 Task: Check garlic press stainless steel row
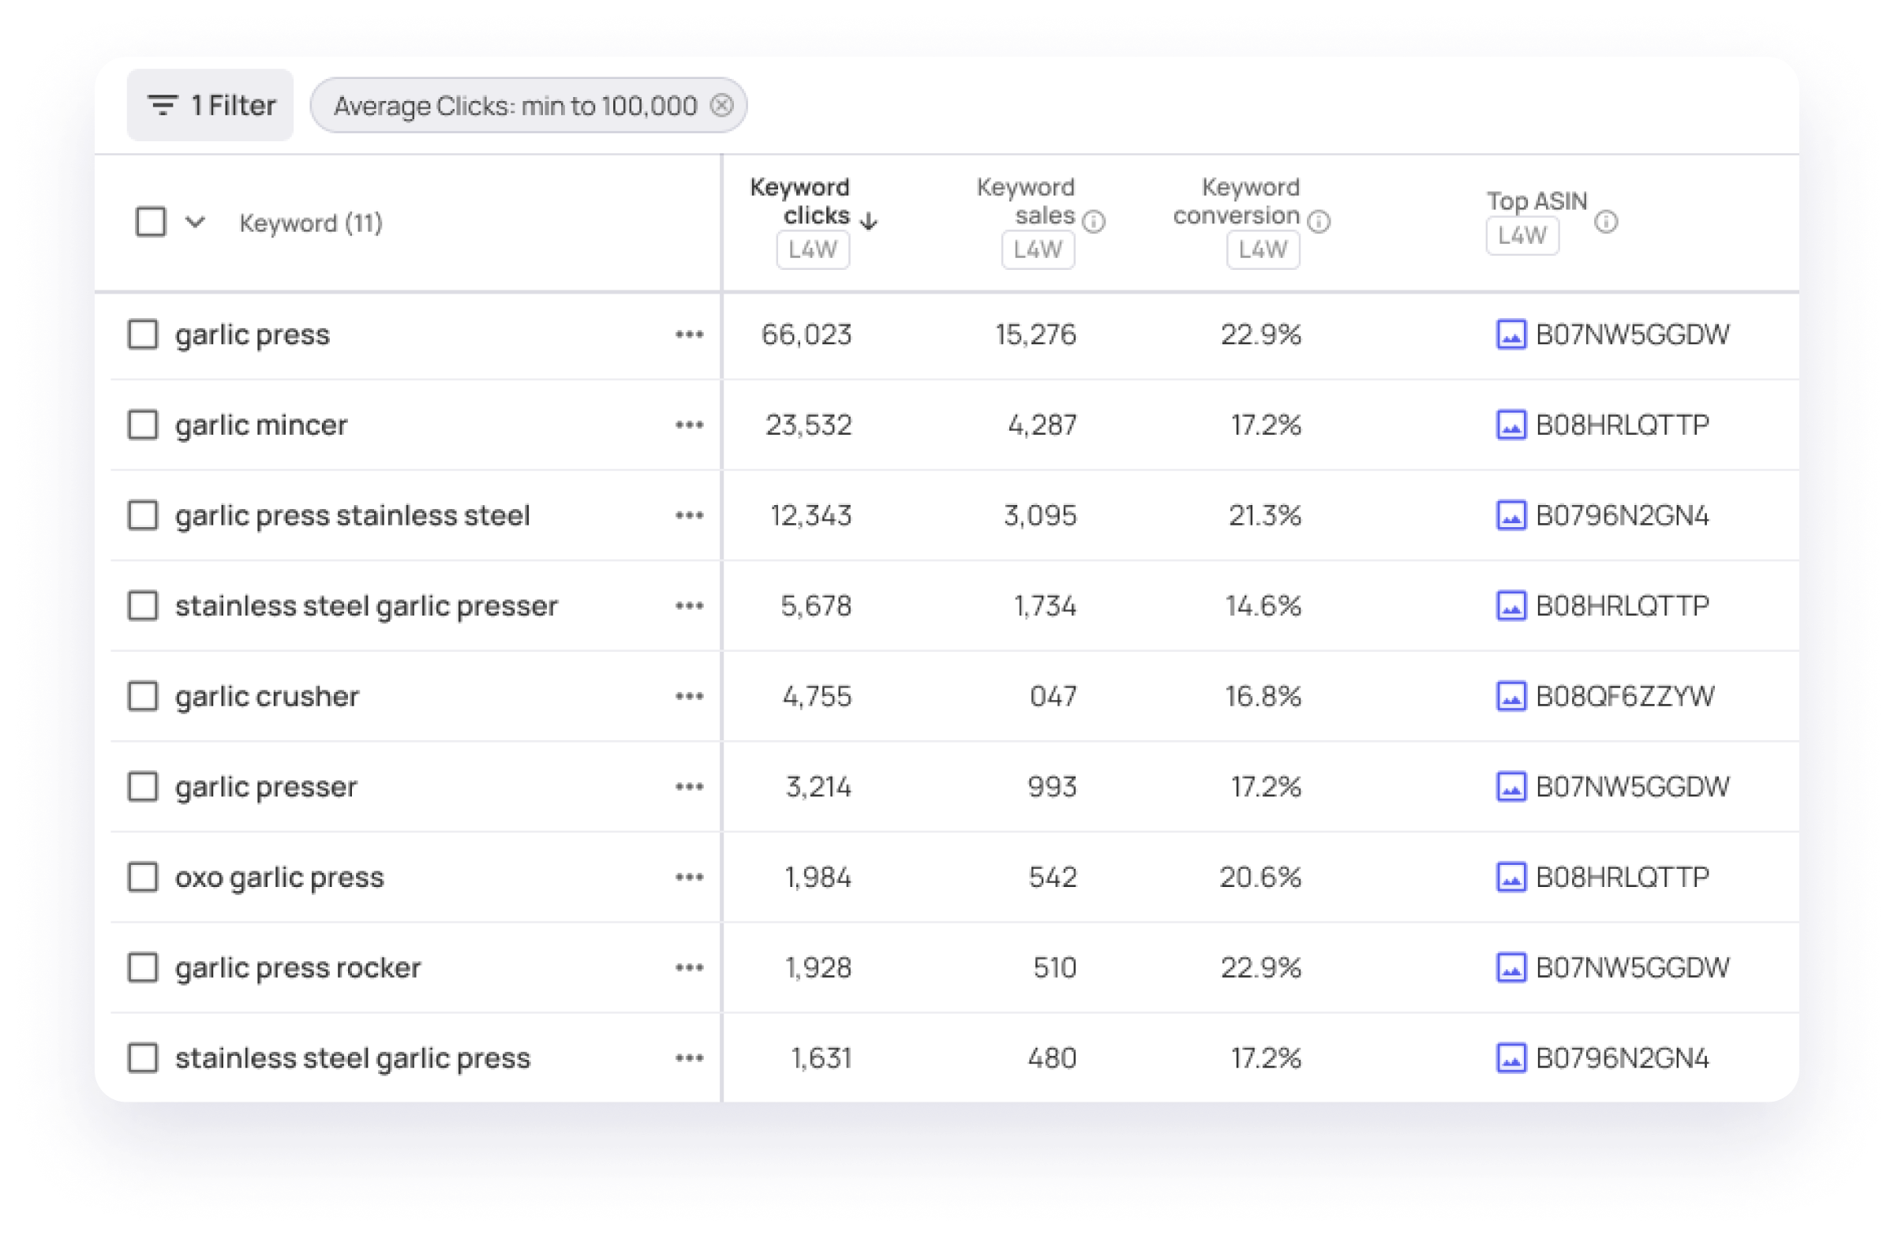tap(144, 515)
